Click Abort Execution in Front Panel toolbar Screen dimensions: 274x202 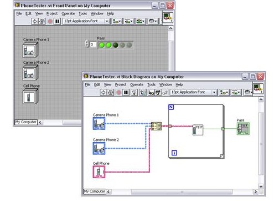50,21
